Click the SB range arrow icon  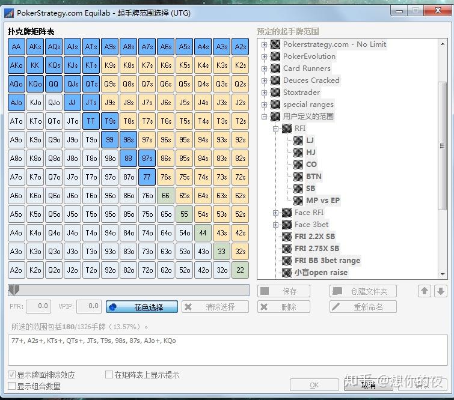[298, 188]
